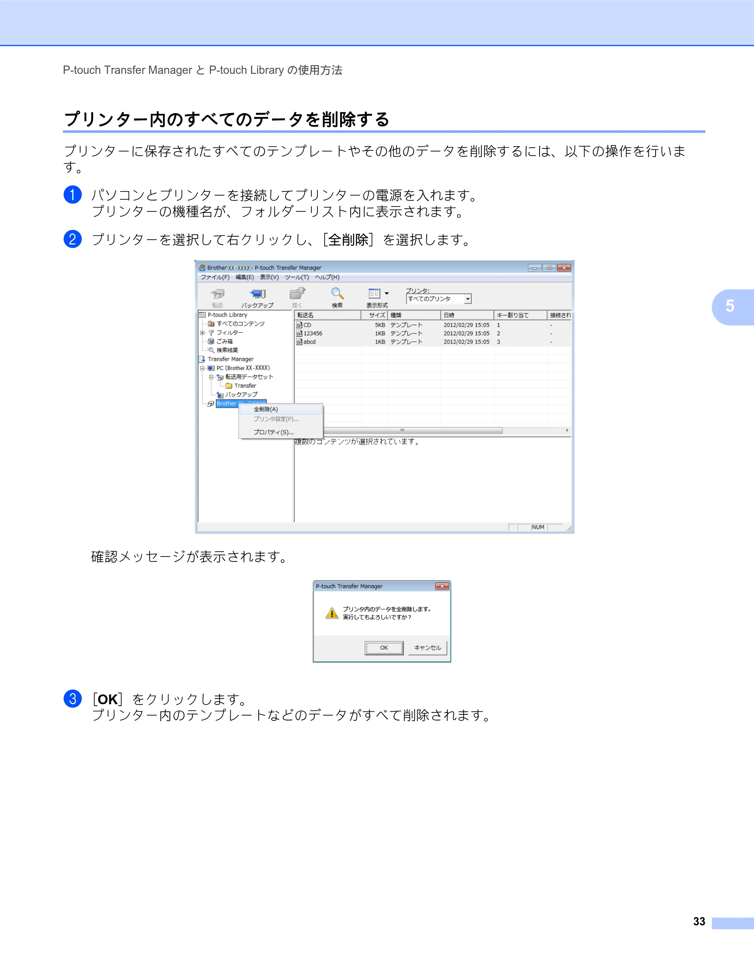754x974 pixels.
Task: Click the 転送用データセット tree icon
Action: point(220,377)
